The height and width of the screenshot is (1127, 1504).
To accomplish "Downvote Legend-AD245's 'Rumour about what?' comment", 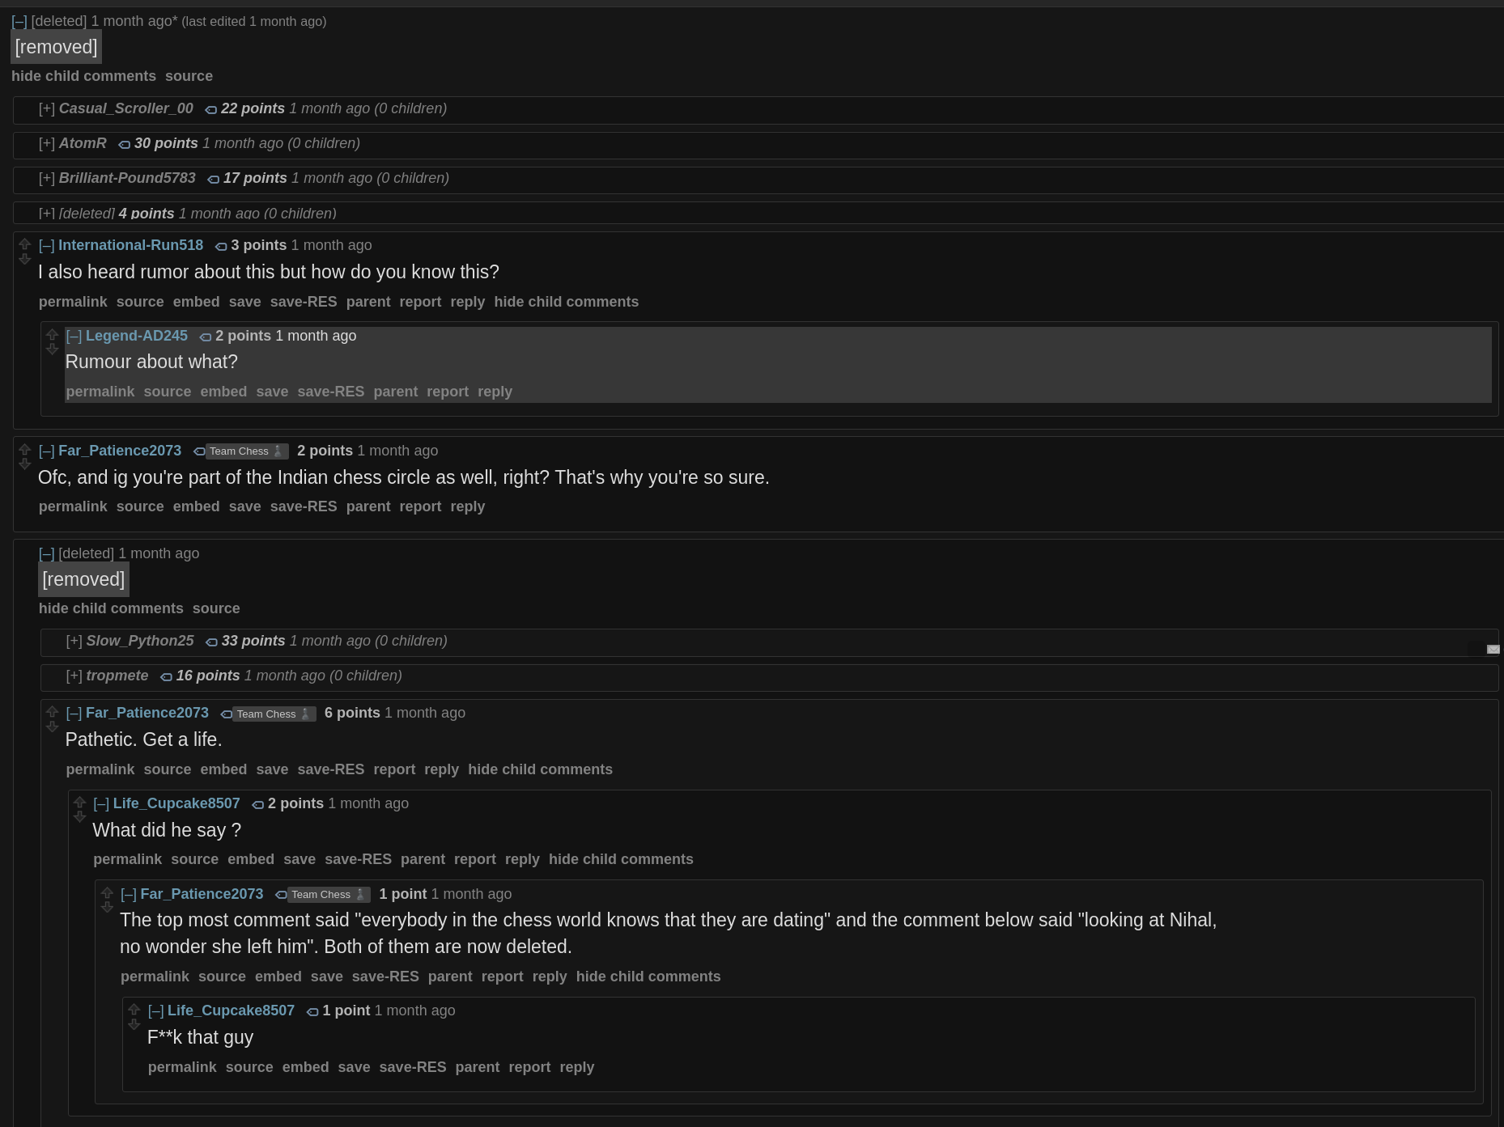I will (53, 349).
